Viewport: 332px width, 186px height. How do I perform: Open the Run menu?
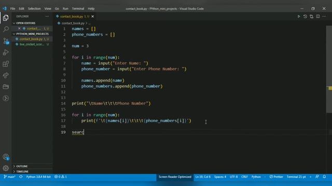65,9
